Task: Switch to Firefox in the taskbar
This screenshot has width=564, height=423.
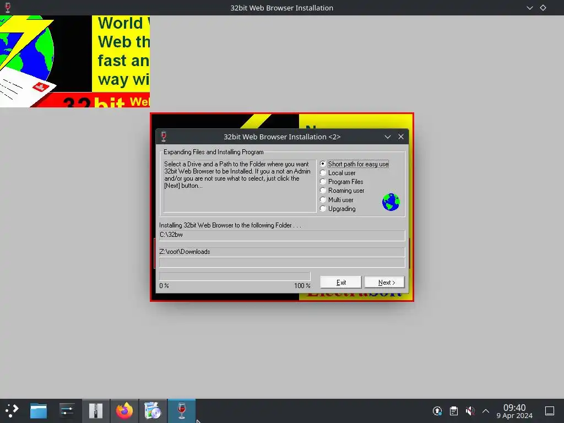Action: (124, 410)
